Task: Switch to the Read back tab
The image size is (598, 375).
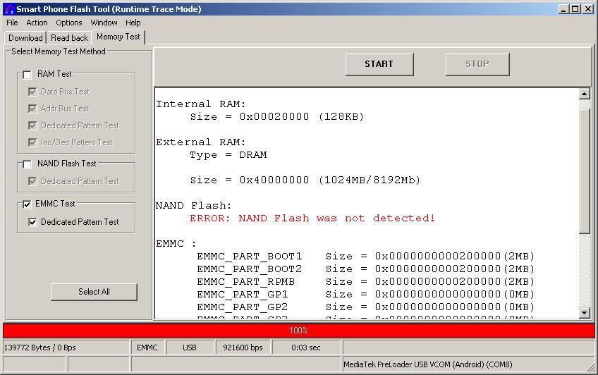Action: click(69, 38)
